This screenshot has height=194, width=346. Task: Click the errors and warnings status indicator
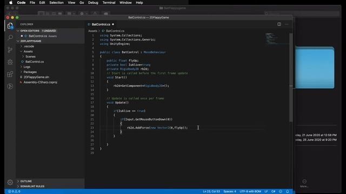click(x=14, y=192)
